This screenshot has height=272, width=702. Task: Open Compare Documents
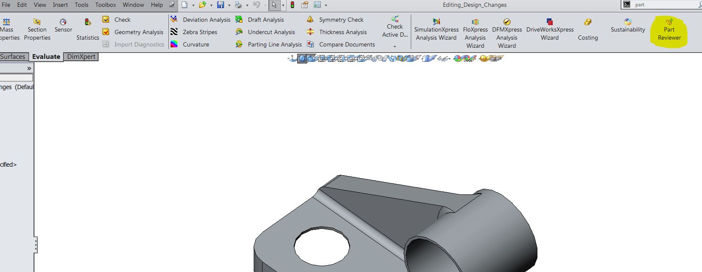(341, 44)
